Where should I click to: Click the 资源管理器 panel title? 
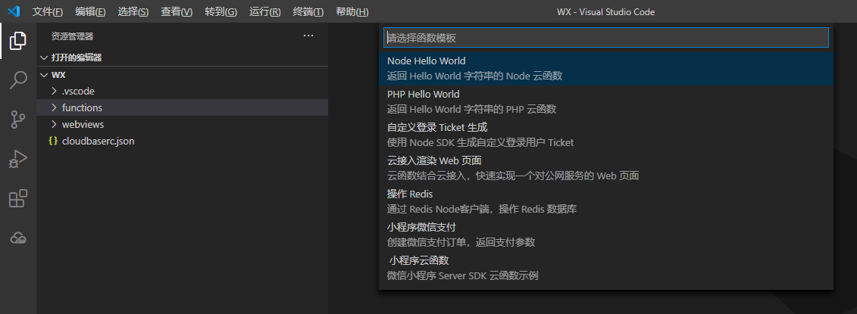tap(72, 36)
